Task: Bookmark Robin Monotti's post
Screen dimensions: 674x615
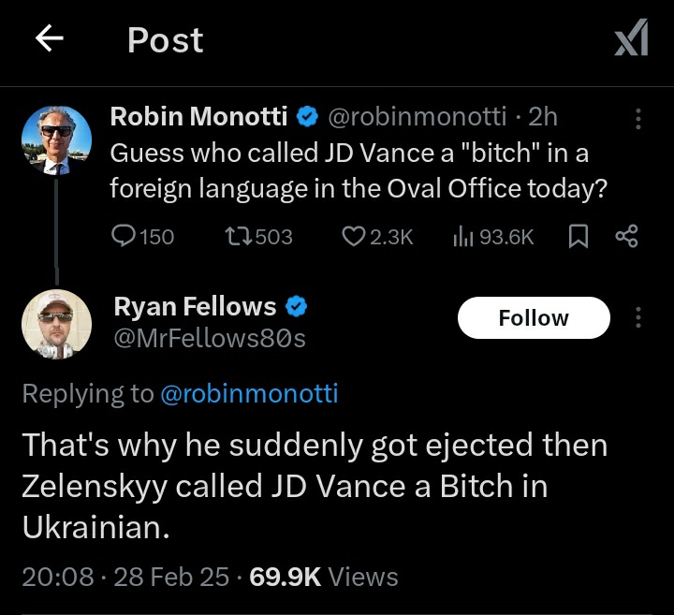Action: (x=579, y=237)
